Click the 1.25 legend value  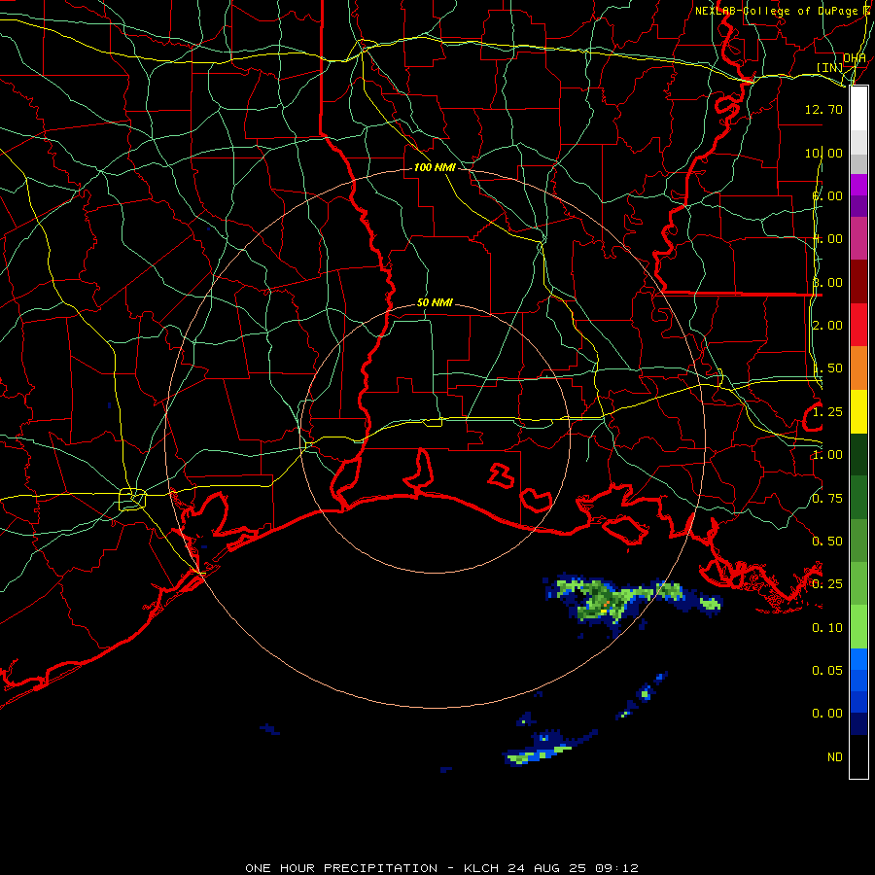[827, 412]
